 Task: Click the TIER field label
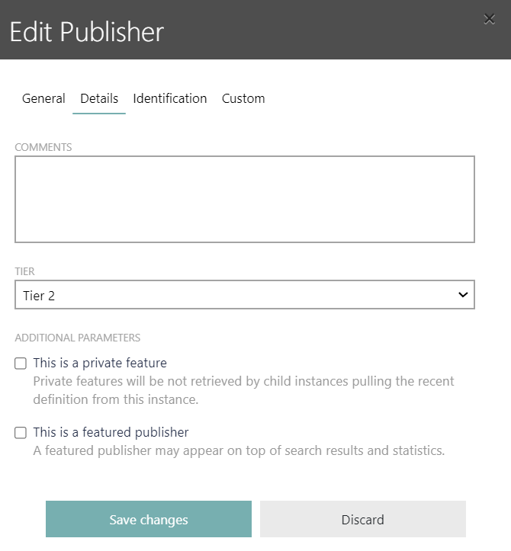click(24, 271)
